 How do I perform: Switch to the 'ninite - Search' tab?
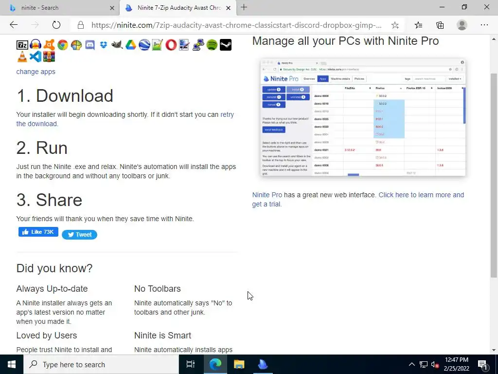click(x=60, y=8)
